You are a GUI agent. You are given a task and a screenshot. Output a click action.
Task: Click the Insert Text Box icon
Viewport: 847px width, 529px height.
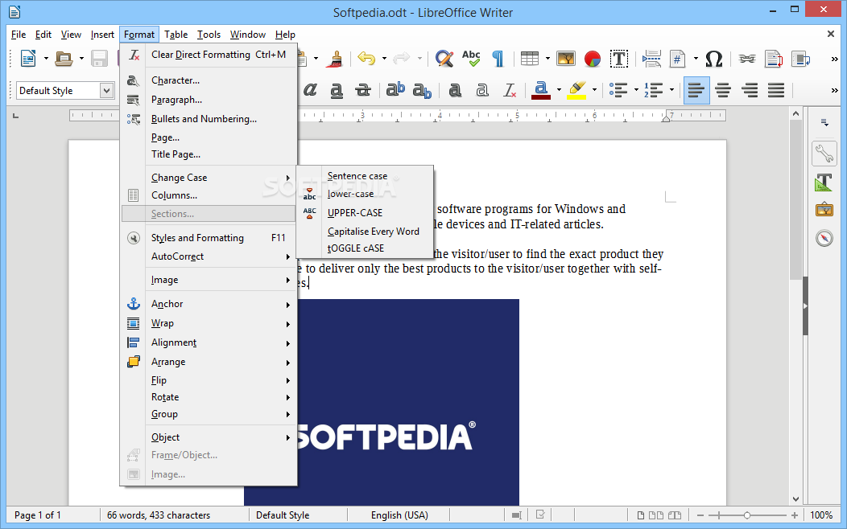619,58
